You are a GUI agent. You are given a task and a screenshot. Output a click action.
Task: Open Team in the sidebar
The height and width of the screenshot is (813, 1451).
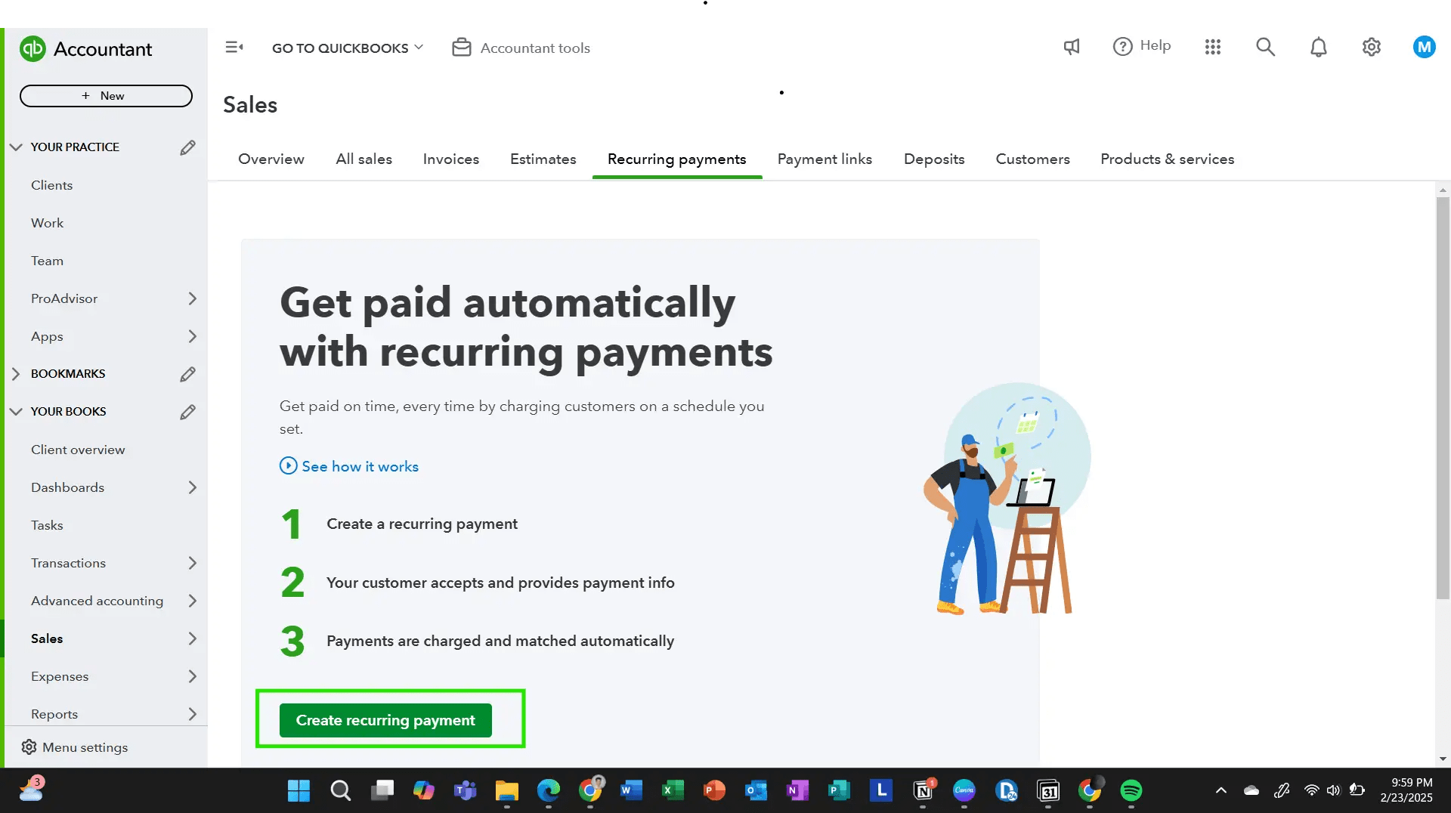[48, 261]
